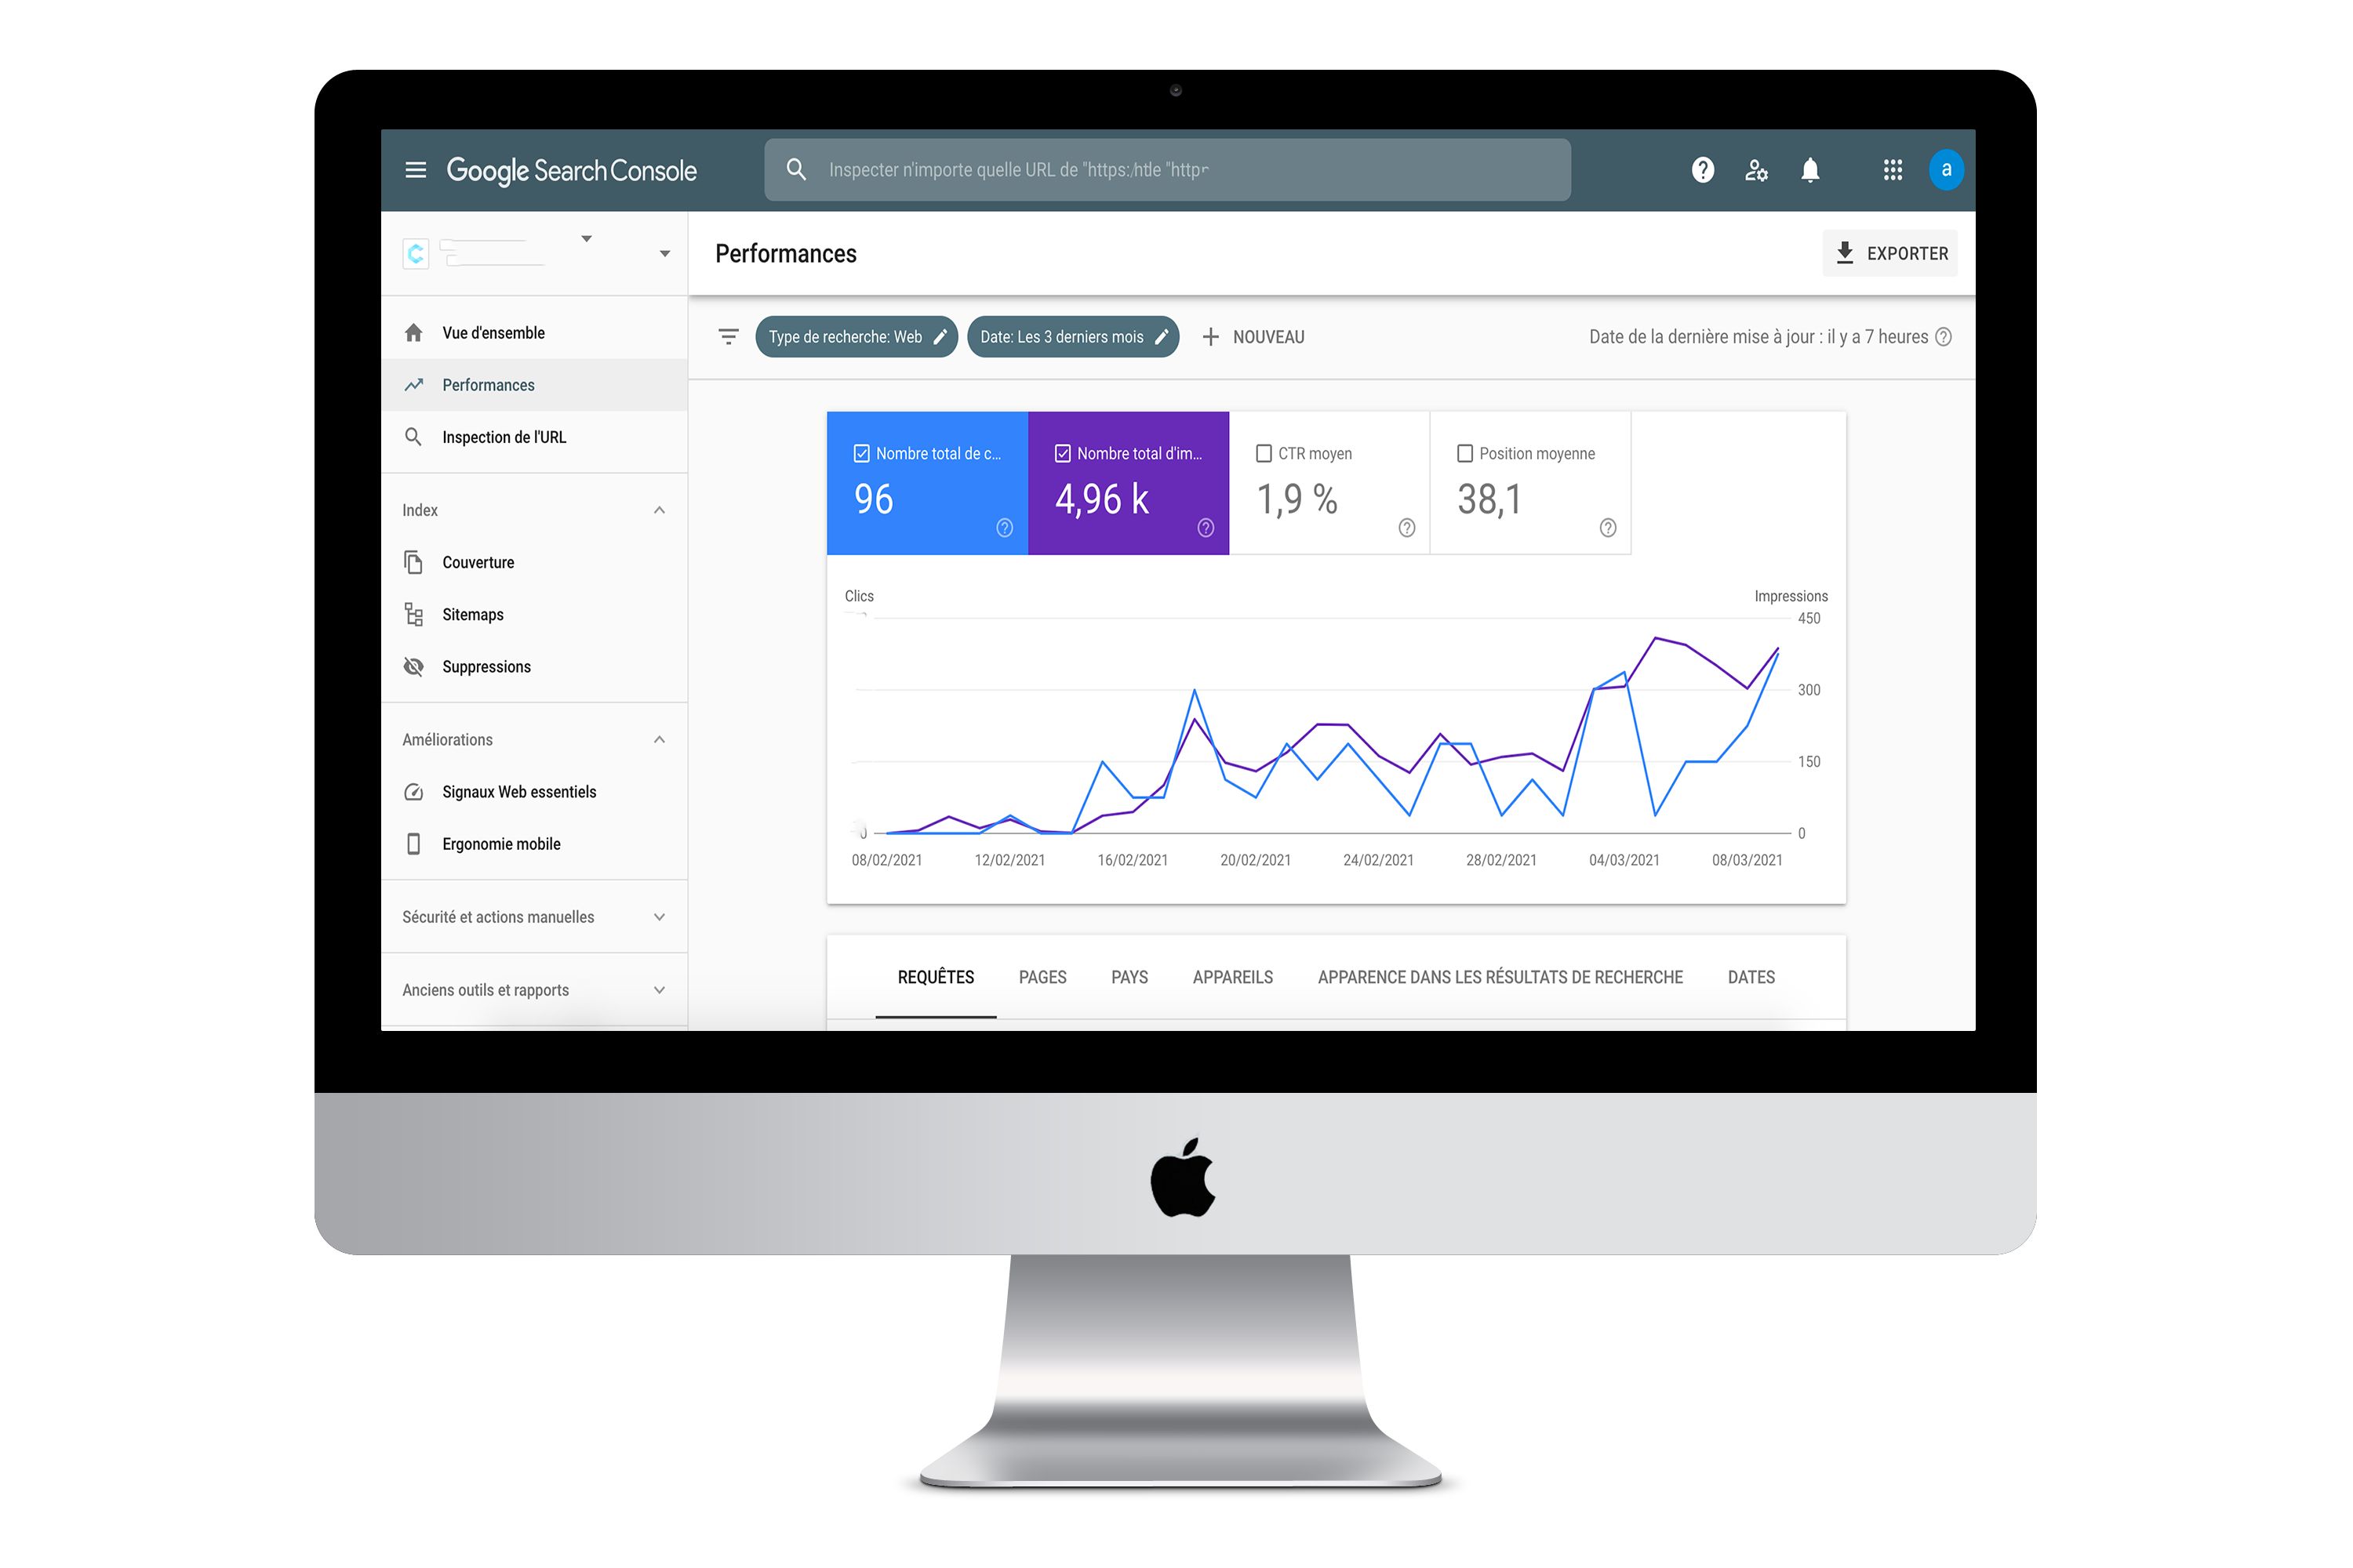Click the Sitemaps index icon

click(x=413, y=614)
